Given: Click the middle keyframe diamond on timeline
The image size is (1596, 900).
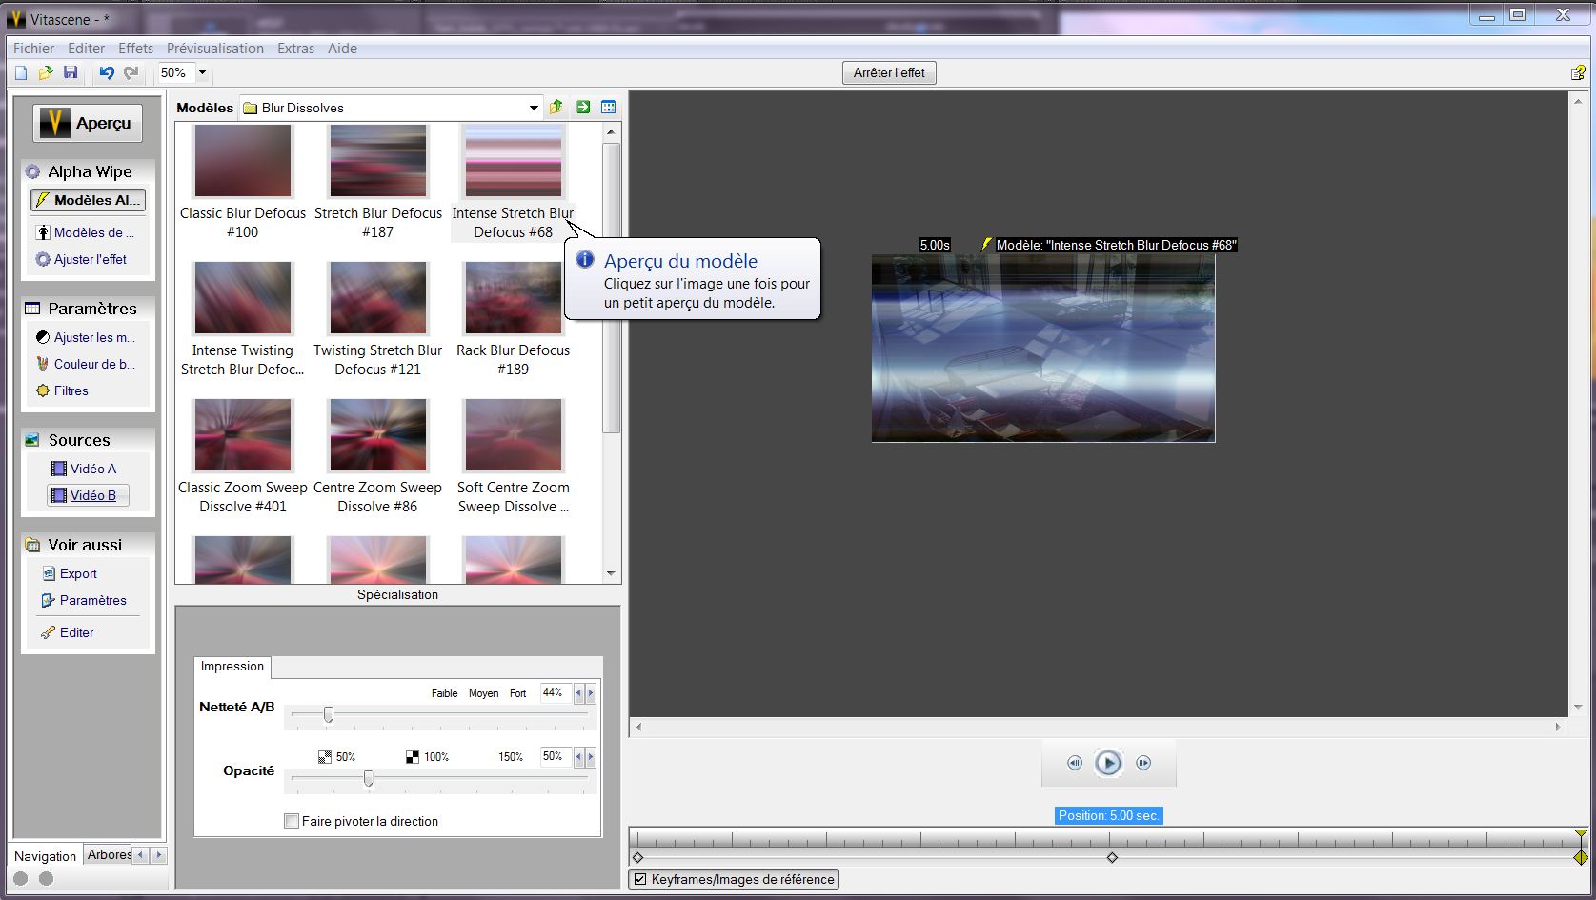Looking at the screenshot, I should point(1112,858).
